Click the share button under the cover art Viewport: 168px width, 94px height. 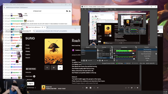pyautogui.click(x=54, y=68)
